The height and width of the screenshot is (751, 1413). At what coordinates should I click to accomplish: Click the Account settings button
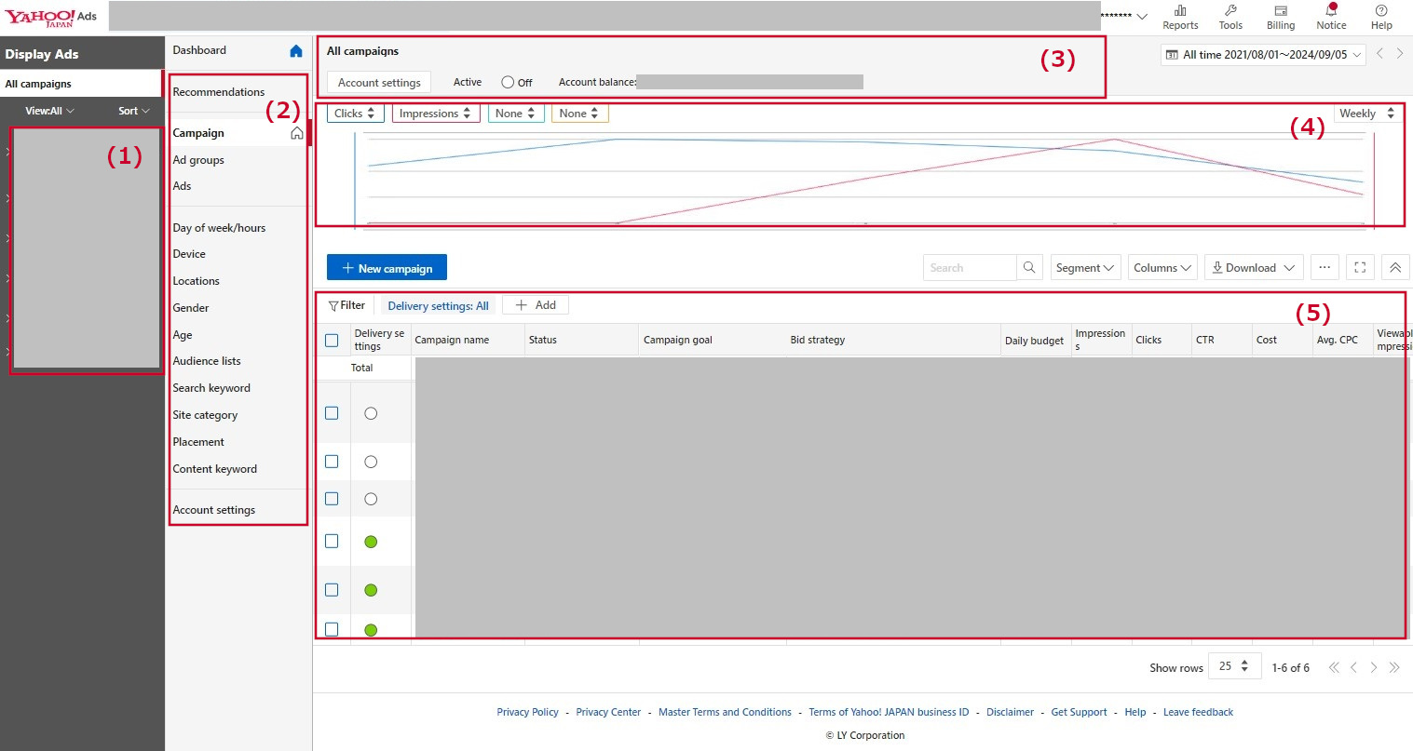(379, 83)
